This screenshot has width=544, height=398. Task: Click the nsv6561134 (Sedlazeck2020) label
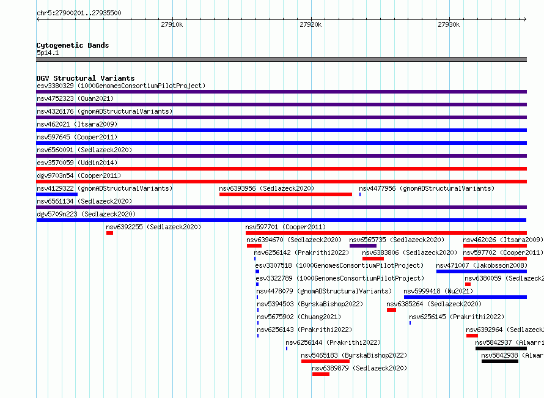click(84, 201)
